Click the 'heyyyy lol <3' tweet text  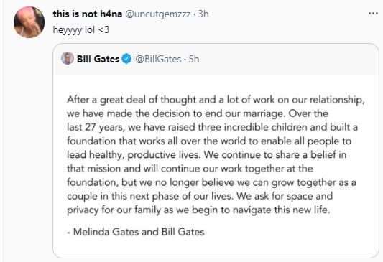point(81,29)
